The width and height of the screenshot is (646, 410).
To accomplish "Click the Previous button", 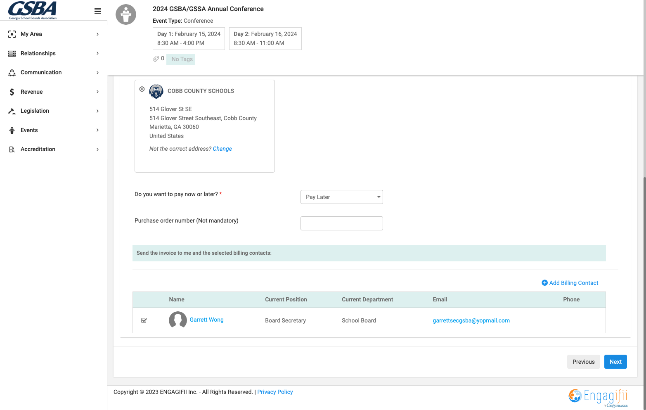I will 584,362.
